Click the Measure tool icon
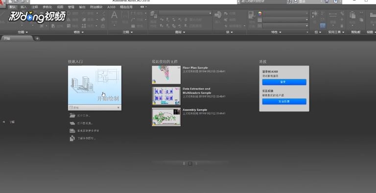Screen dimensions: 376x193 pyautogui.click(x=332, y=15)
